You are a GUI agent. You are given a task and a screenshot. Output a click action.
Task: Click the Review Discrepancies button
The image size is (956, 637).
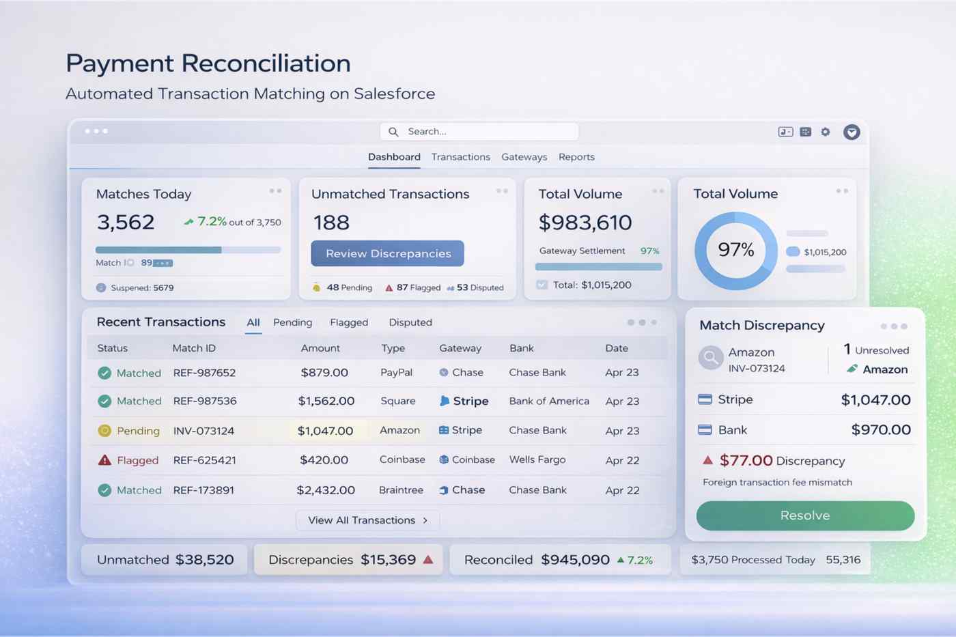[387, 253]
